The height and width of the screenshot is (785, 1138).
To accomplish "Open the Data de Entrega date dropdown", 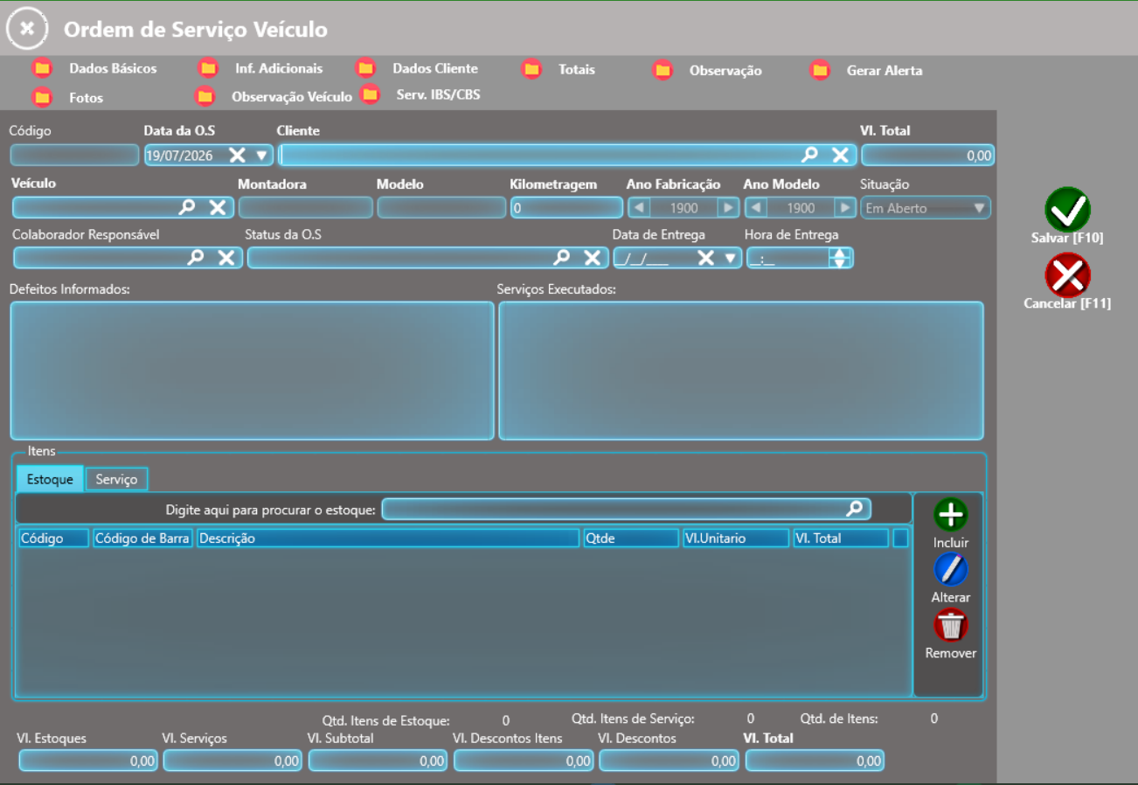I will 730,257.
